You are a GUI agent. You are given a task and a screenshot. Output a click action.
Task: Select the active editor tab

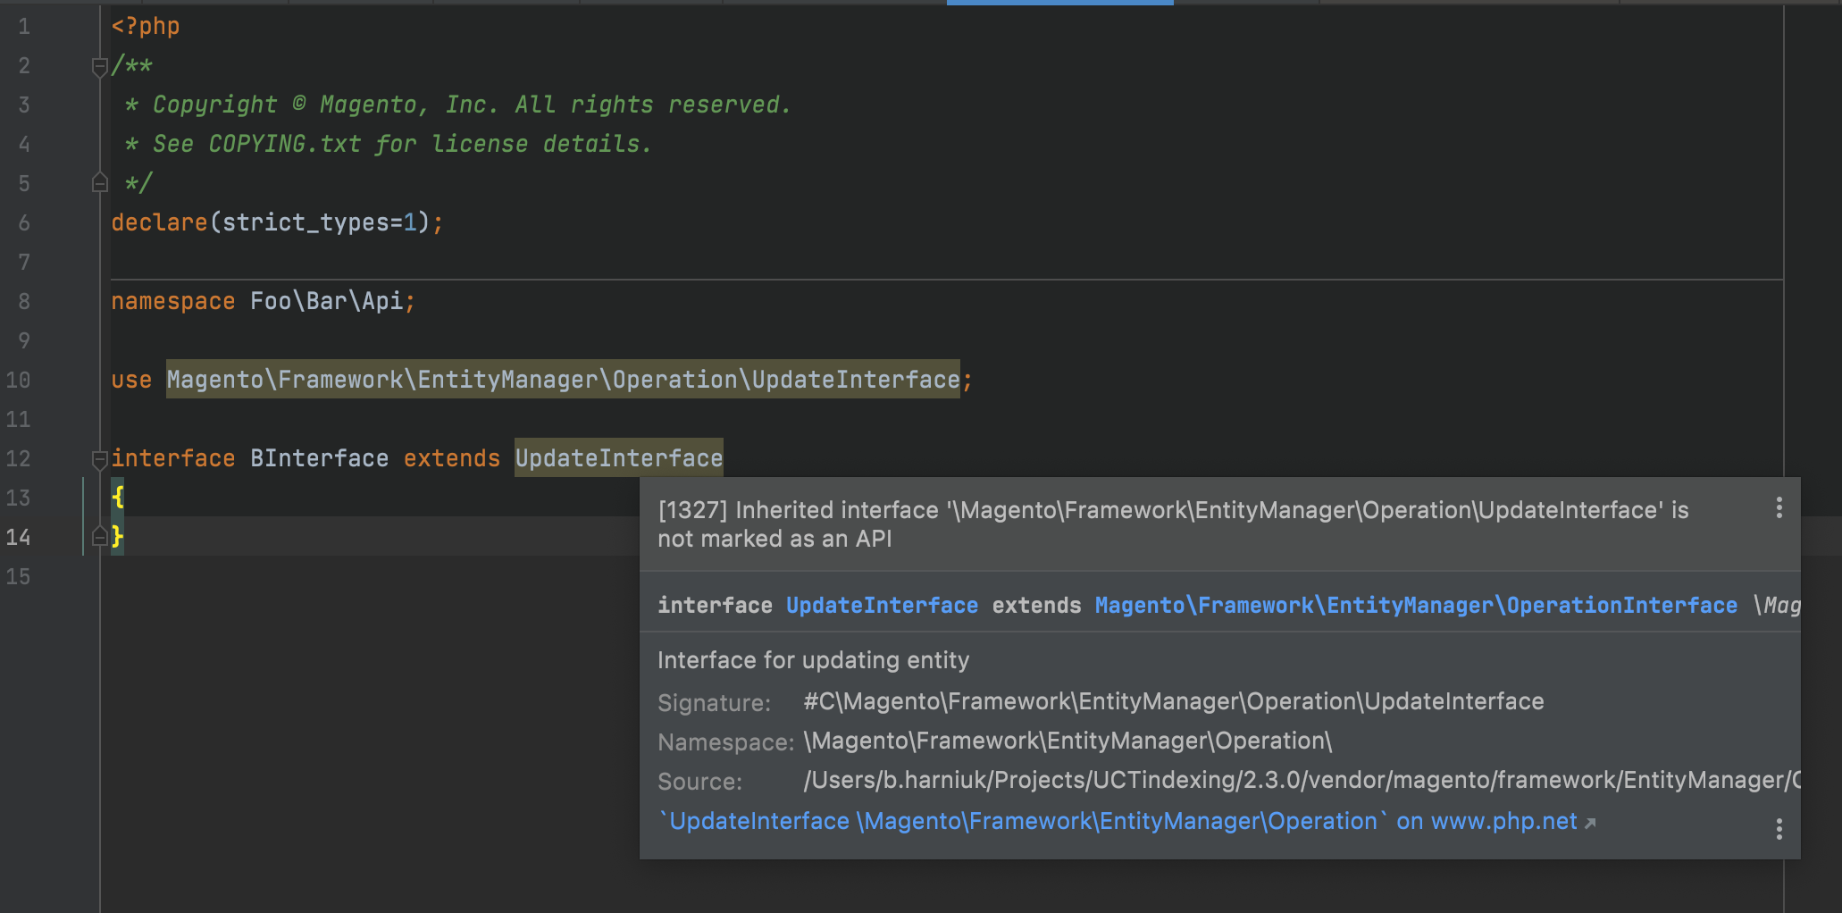pyautogui.click(x=1060, y=3)
